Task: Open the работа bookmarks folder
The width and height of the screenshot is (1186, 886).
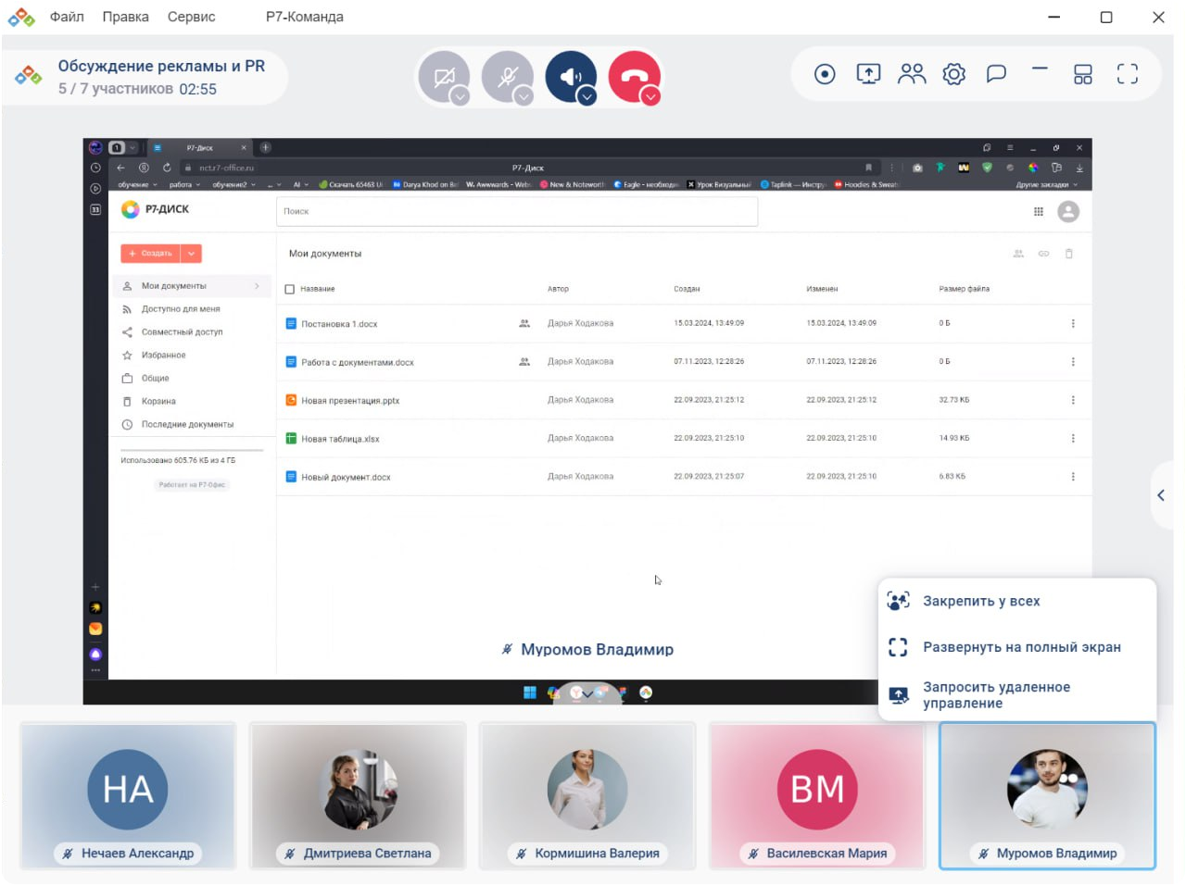Action: (184, 184)
